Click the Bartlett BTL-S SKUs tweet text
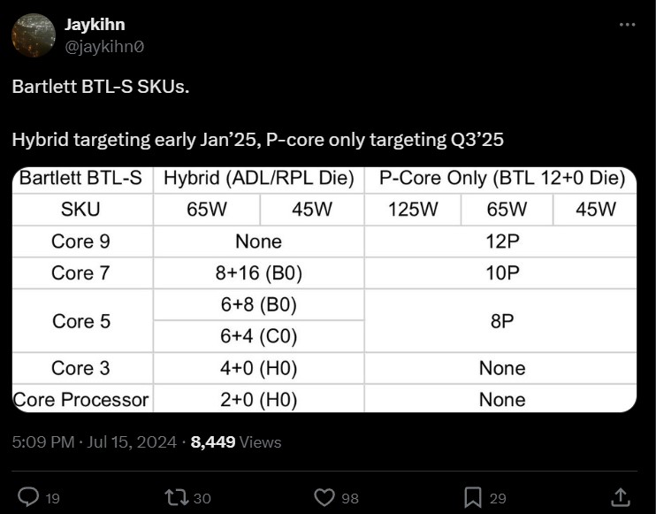The height and width of the screenshot is (514, 656). (x=101, y=87)
